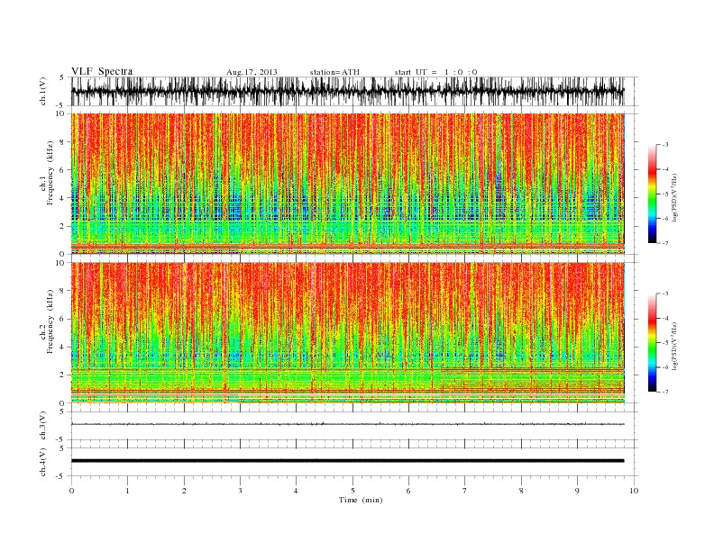
Task: Click the "VLF Spectra" title text
Action: pos(102,71)
